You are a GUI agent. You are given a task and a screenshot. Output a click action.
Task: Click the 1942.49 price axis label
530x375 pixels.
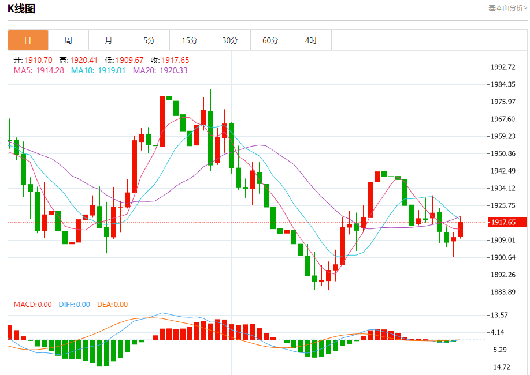[x=503, y=171]
